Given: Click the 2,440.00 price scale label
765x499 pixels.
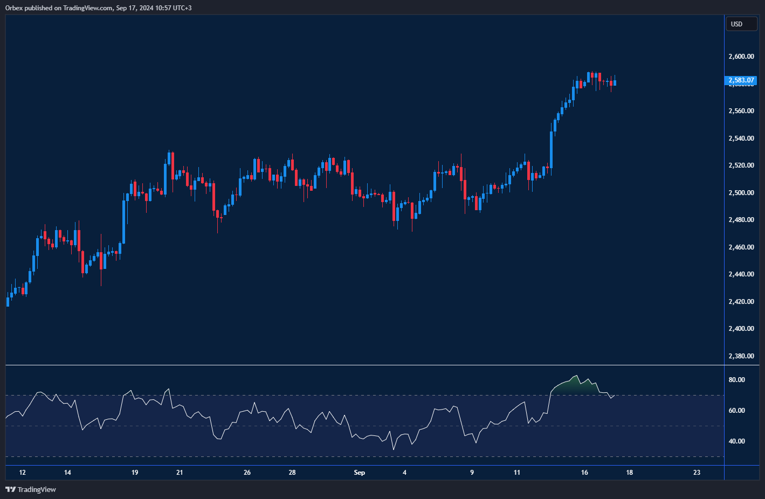Looking at the screenshot, I should pyautogui.click(x=741, y=274).
